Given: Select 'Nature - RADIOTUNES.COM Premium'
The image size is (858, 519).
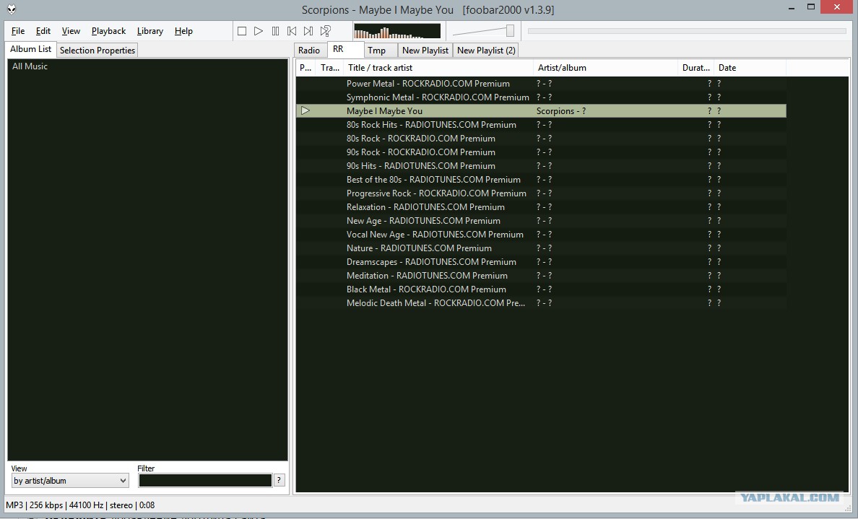Looking at the screenshot, I should [x=541, y=248].
